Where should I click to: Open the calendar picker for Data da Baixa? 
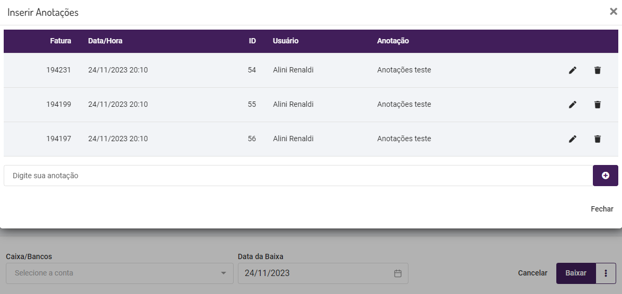tap(398, 273)
